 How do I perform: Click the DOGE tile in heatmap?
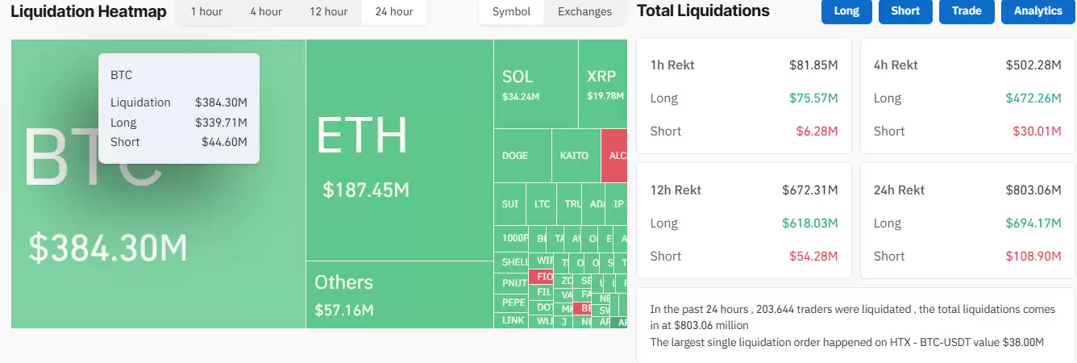(x=522, y=156)
